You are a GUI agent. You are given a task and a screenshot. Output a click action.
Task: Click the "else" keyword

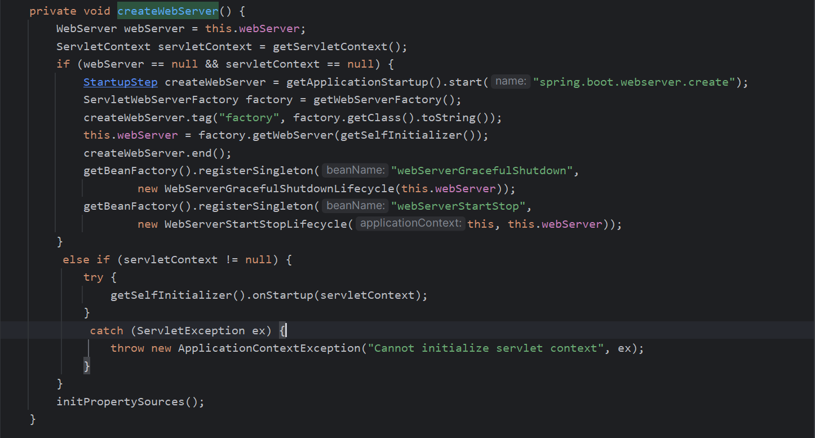76,259
